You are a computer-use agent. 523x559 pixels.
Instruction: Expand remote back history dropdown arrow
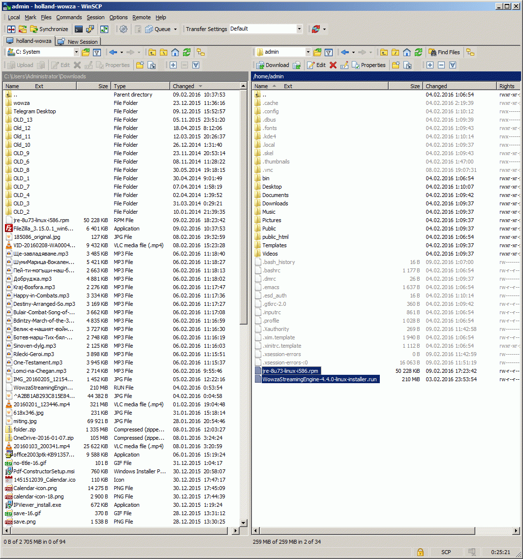click(x=354, y=52)
